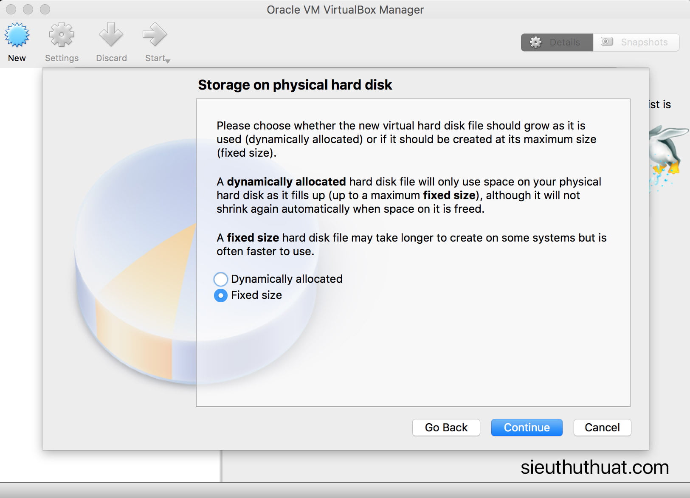Click the Storage on physical hard disk heading

click(x=295, y=85)
